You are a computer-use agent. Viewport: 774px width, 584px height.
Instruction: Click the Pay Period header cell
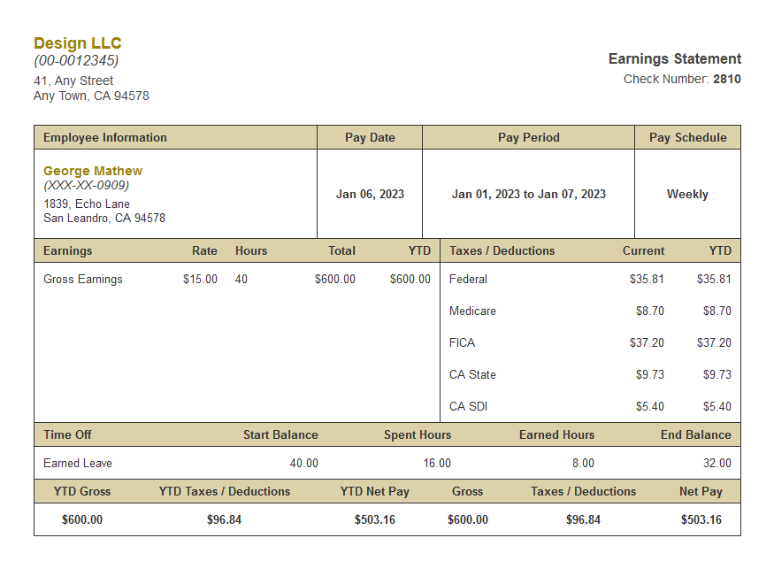tap(528, 137)
